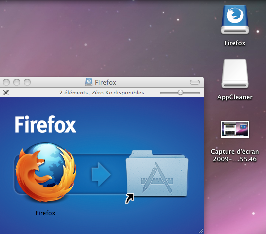Select the Firefox disk image on desktop

click(x=235, y=20)
